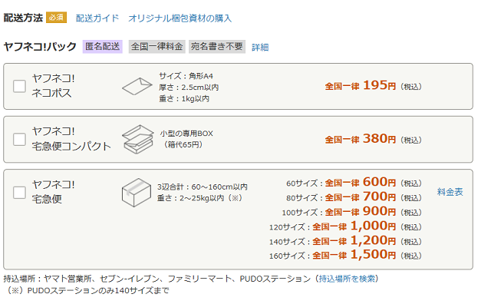Select the ヤフネコ! ネコポス option label
The height and width of the screenshot is (304, 491).
(53, 85)
